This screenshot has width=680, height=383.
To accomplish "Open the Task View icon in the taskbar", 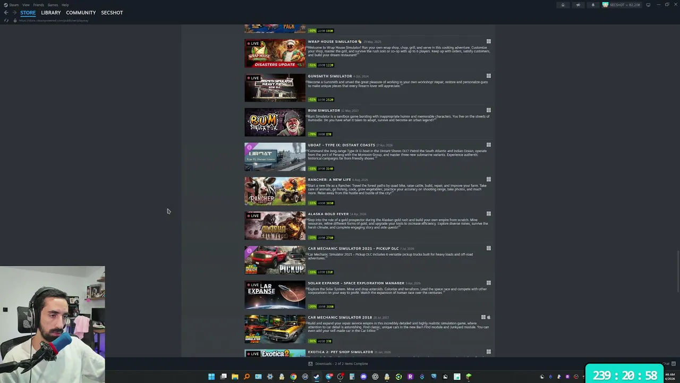I will click(223, 377).
